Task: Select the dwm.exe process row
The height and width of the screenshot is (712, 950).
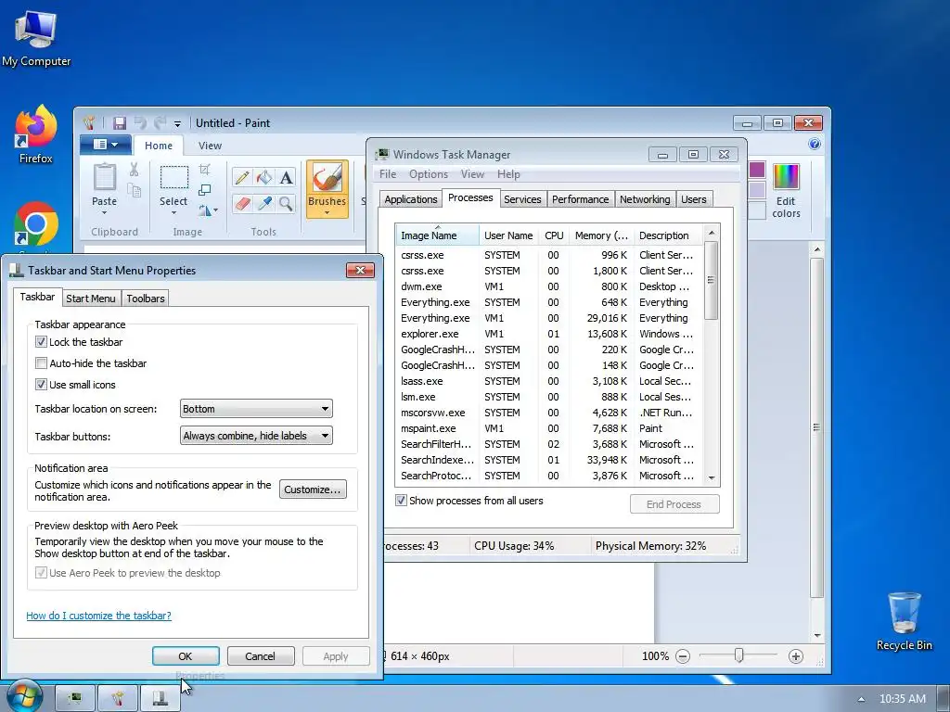Action: [x=549, y=286]
